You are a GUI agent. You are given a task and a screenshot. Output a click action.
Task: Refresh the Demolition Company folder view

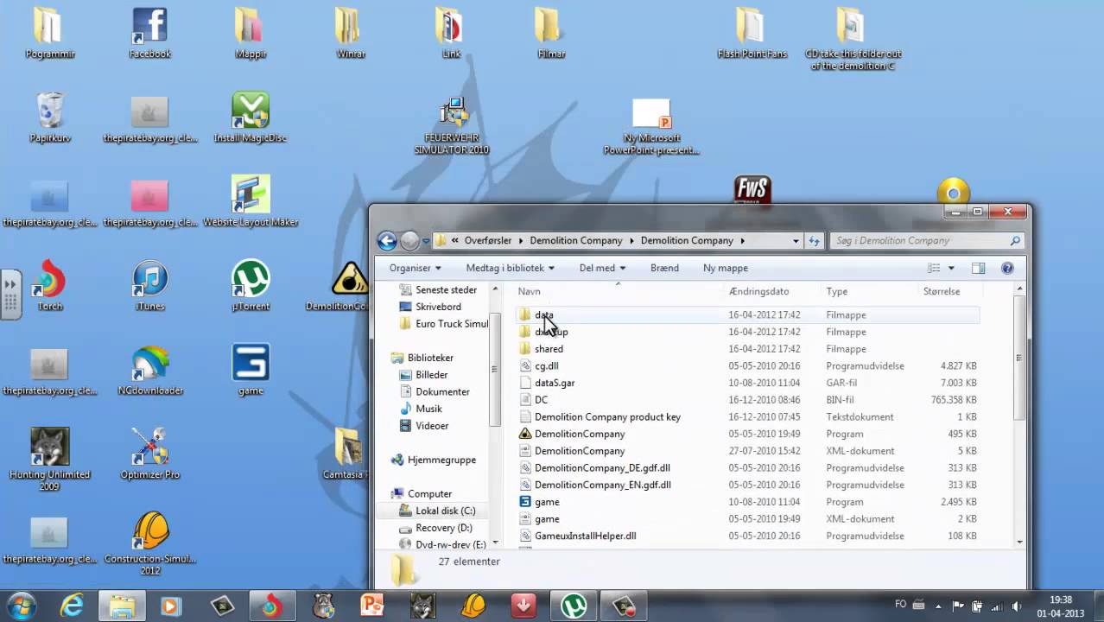click(814, 241)
